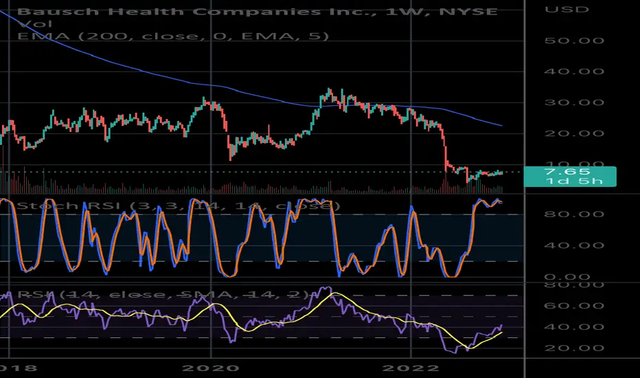Open the EMA (200, close) indicator legend
640x378 pixels.
tap(173, 36)
